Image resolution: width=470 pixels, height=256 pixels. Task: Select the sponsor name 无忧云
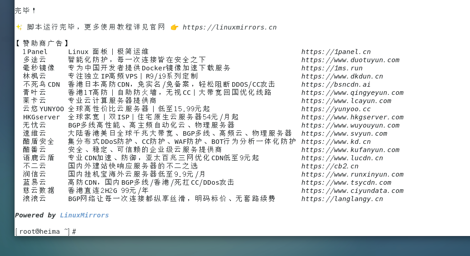coord(35,125)
